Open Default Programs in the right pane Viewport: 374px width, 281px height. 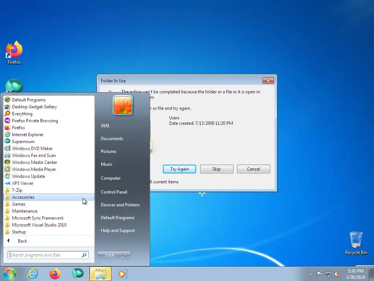point(123,218)
